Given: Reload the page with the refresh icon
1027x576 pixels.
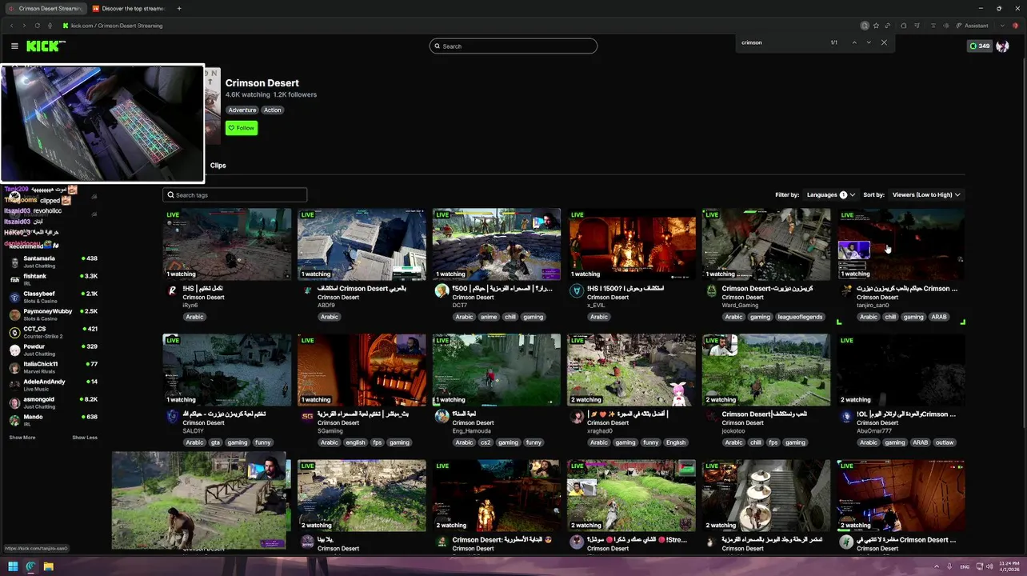Looking at the screenshot, I should tap(37, 26).
